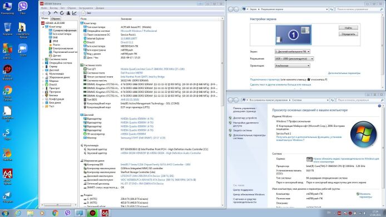Click the Определить button in display settings
Screen dimensions: 386x217
click(x=348, y=34)
